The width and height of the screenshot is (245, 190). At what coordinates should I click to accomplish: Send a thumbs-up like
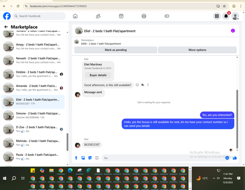pyautogui.click(x=235, y=158)
